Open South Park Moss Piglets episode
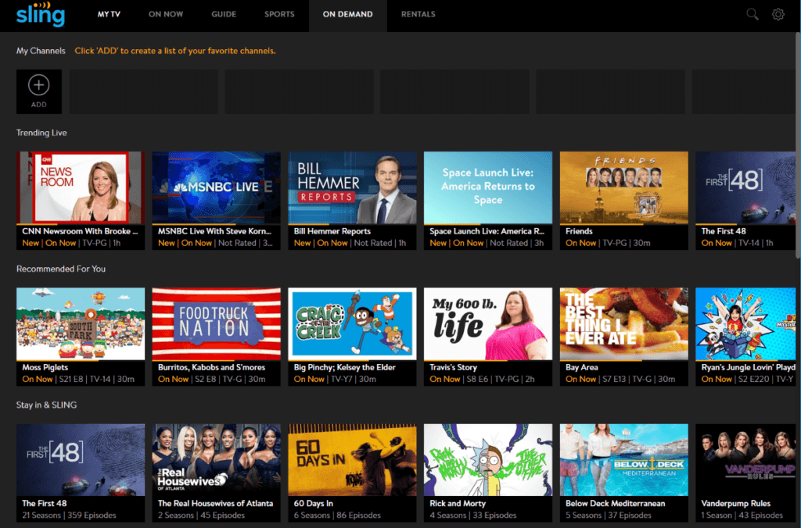Screen dimensions: 801x528 pyautogui.click(x=81, y=323)
